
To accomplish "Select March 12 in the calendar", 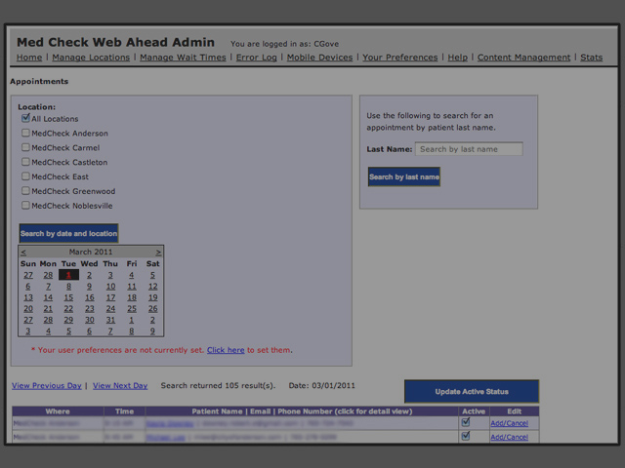I will point(152,286).
